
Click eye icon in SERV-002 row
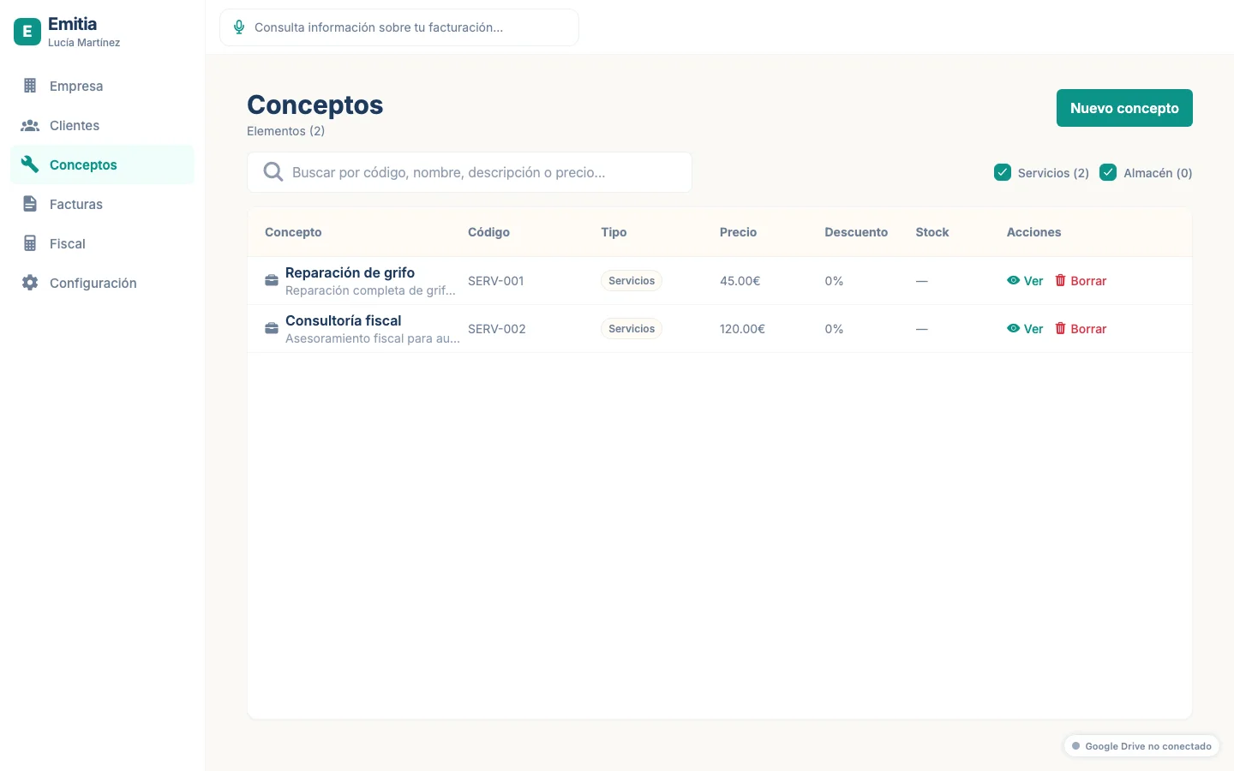pyautogui.click(x=1014, y=328)
